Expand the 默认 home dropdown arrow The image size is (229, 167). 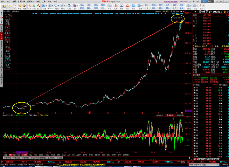[203, 6]
